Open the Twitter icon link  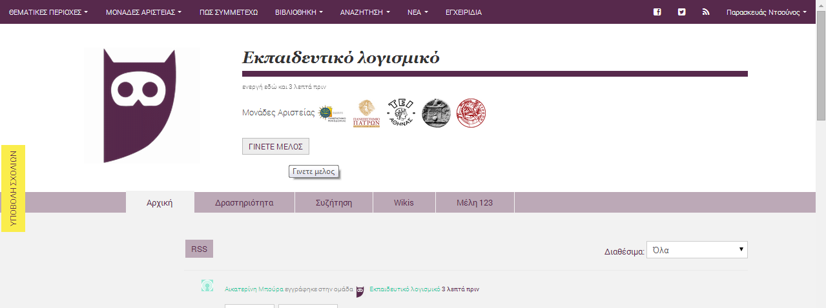pyautogui.click(x=681, y=12)
